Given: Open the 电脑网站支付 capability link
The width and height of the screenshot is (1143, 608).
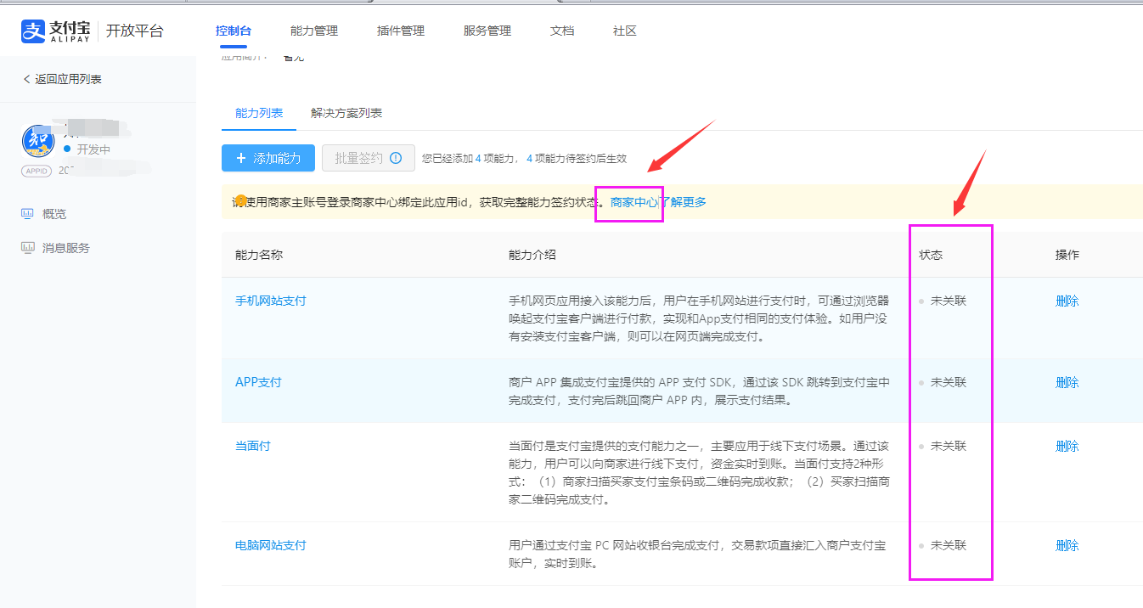Looking at the screenshot, I should point(271,545).
